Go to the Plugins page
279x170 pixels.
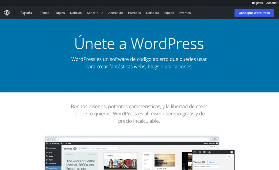pos(59,13)
